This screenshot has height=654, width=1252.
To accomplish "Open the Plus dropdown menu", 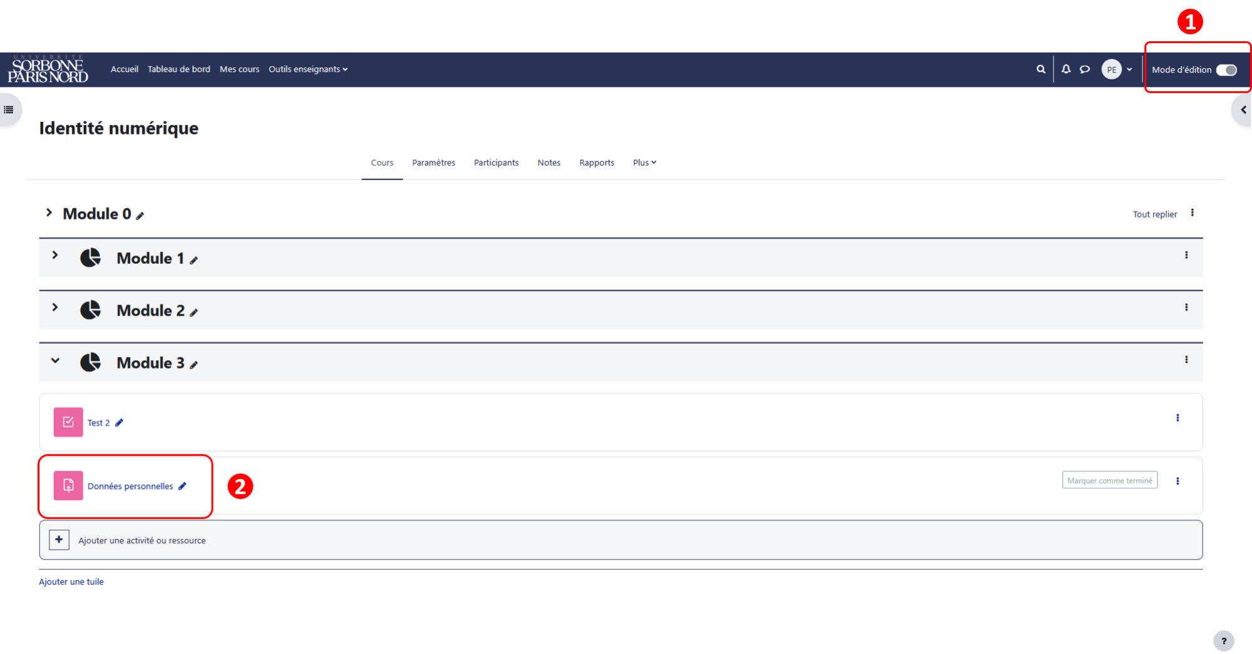I will [x=644, y=163].
